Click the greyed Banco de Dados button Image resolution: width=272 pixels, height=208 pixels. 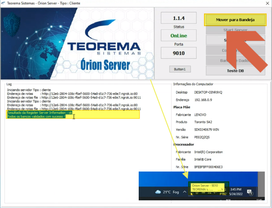coord(235,60)
